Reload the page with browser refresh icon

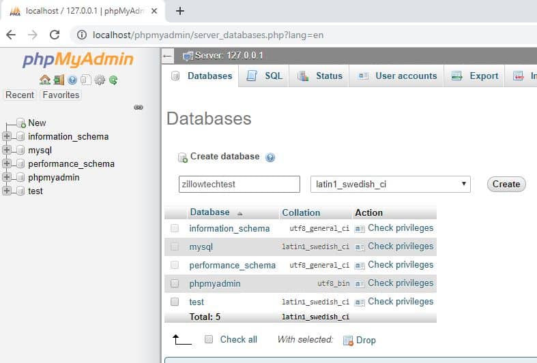pyautogui.click(x=55, y=35)
